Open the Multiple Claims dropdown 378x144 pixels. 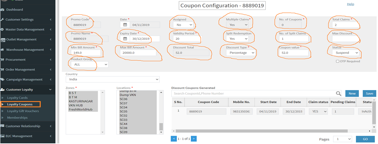tap(237, 25)
